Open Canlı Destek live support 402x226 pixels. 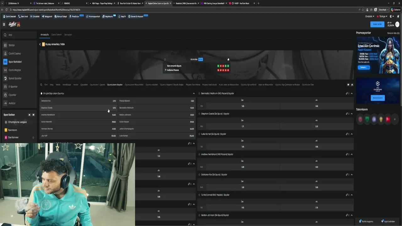pos(9,16)
